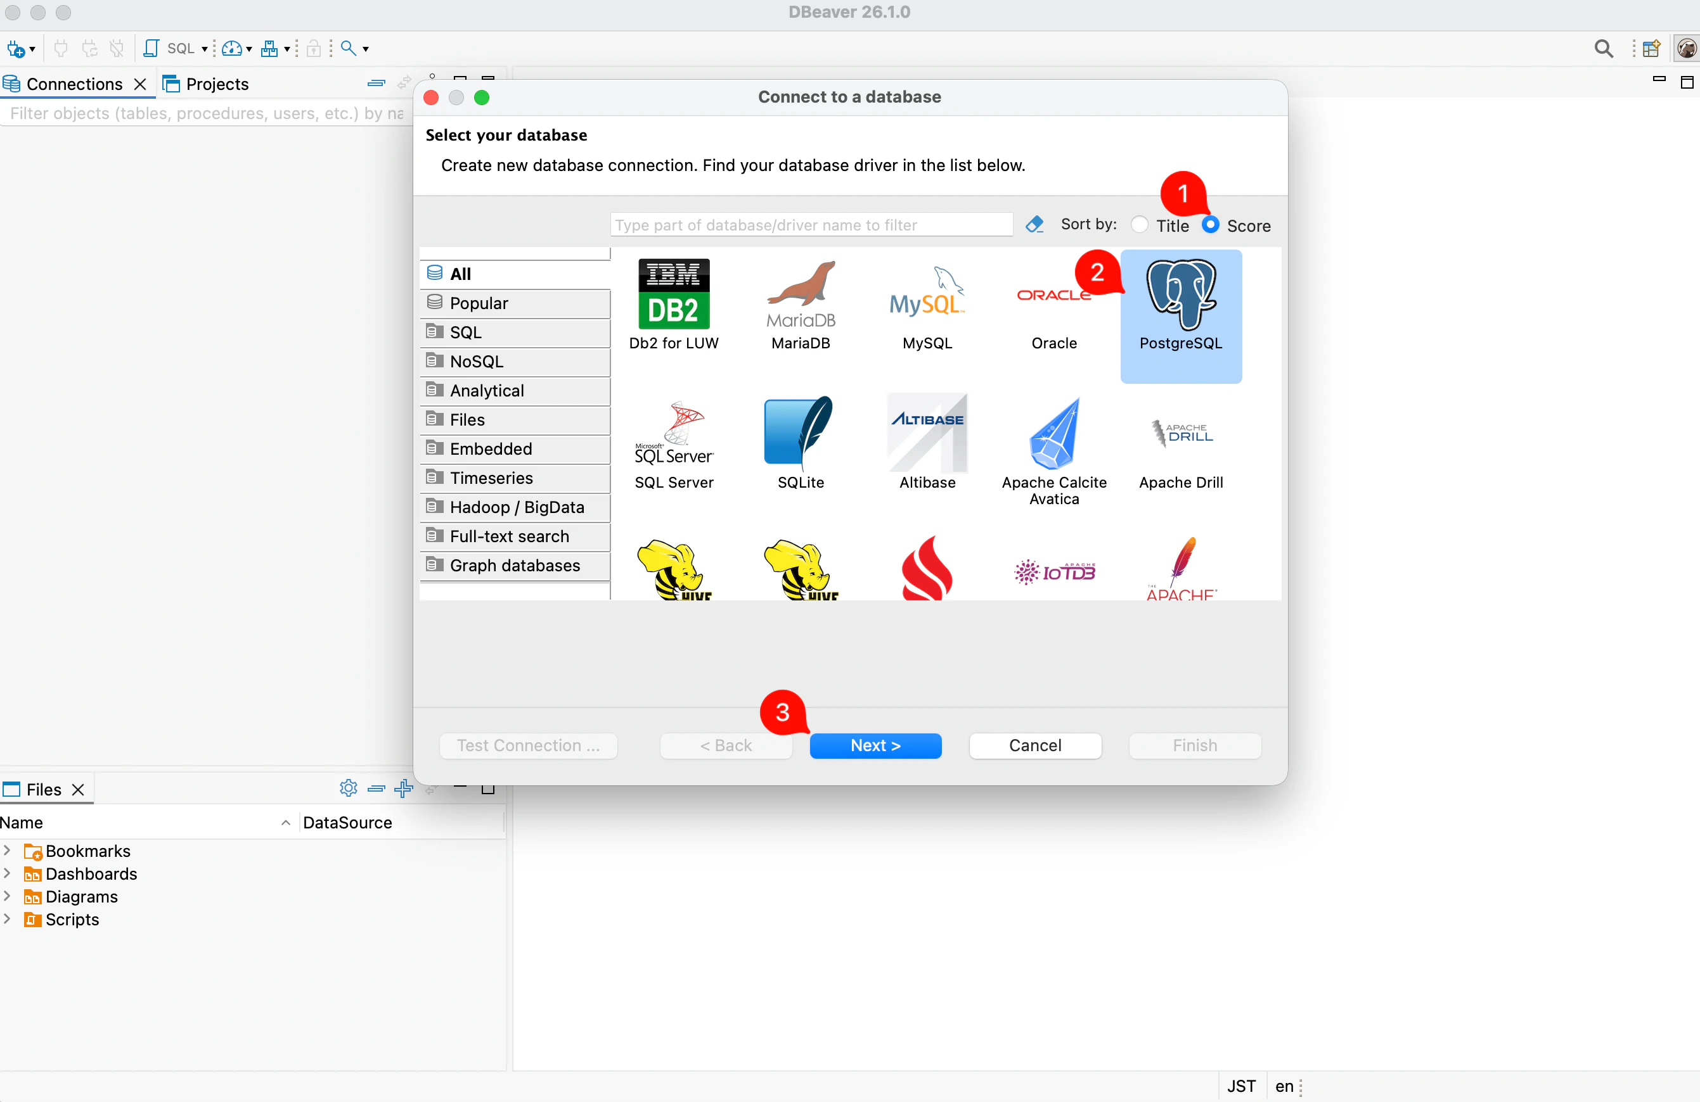Screen dimensions: 1700x1102
Task: Click the DBeaver perspective icon at top right
Action: 1687,49
